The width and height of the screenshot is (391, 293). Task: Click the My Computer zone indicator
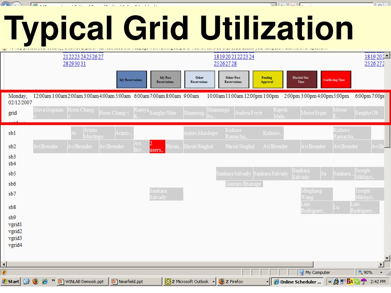(x=315, y=272)
